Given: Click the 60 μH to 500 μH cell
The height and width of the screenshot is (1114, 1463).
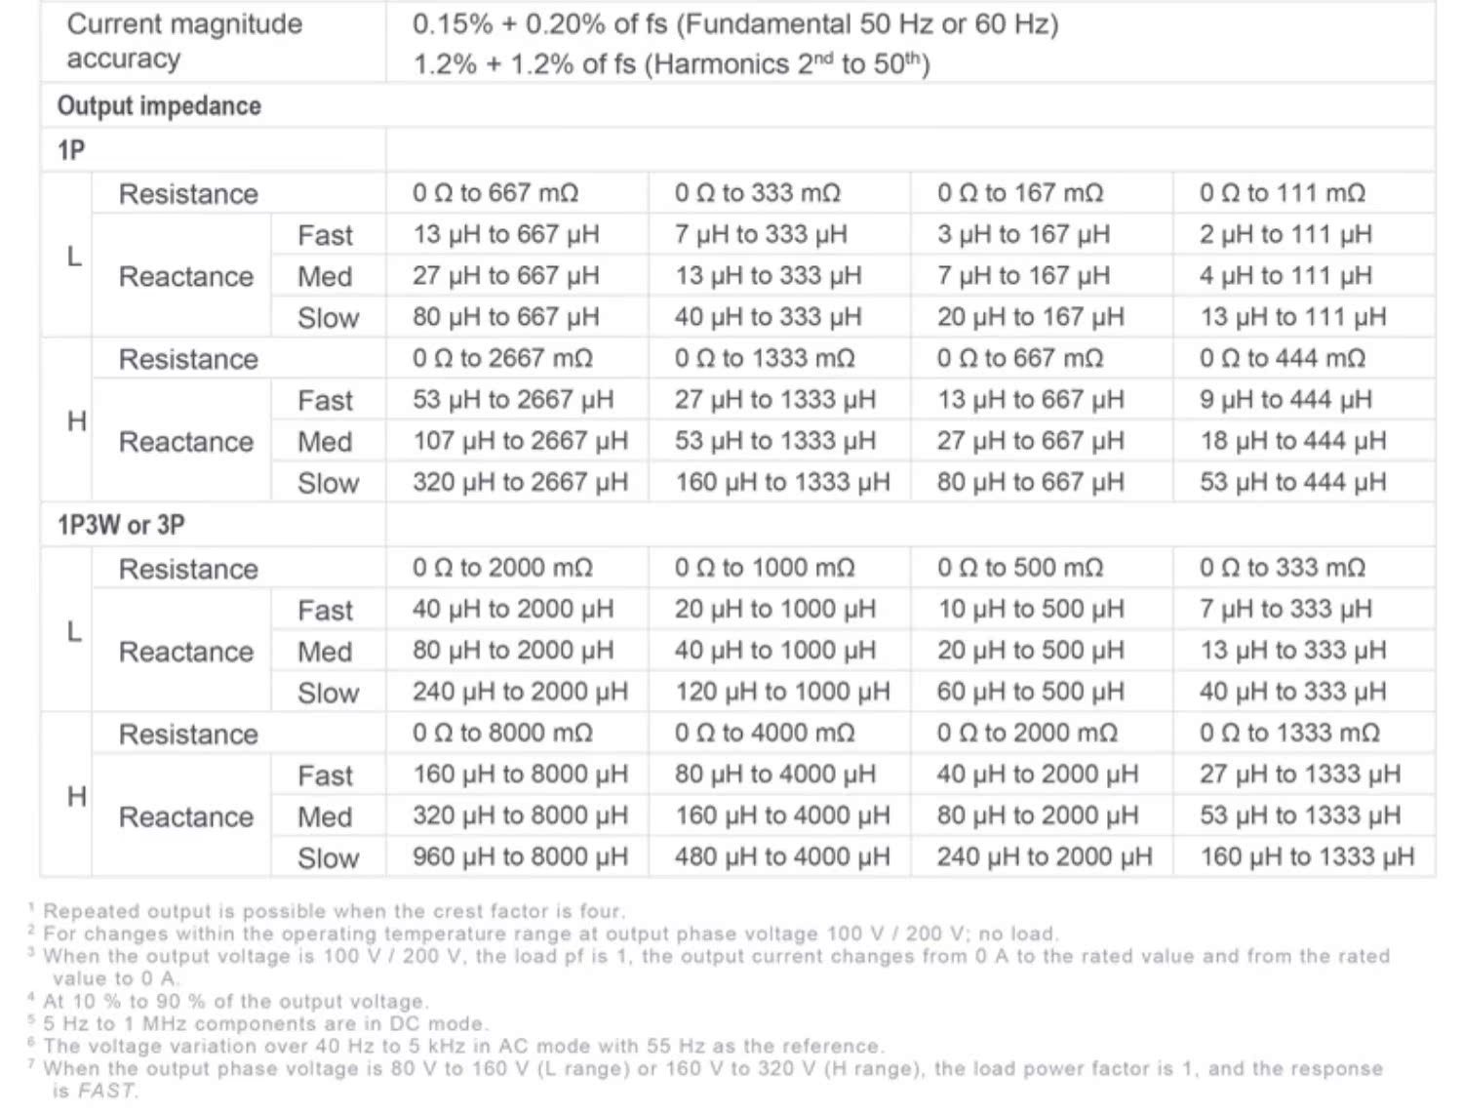Looking at the screenshot, I should click(x=1030, y=693).
